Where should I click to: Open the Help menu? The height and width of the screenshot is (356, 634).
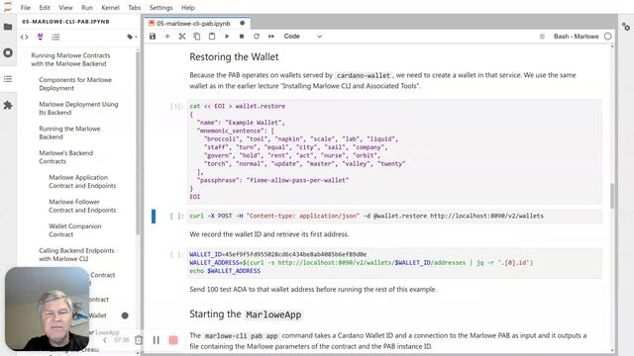[x=188, y=7]
